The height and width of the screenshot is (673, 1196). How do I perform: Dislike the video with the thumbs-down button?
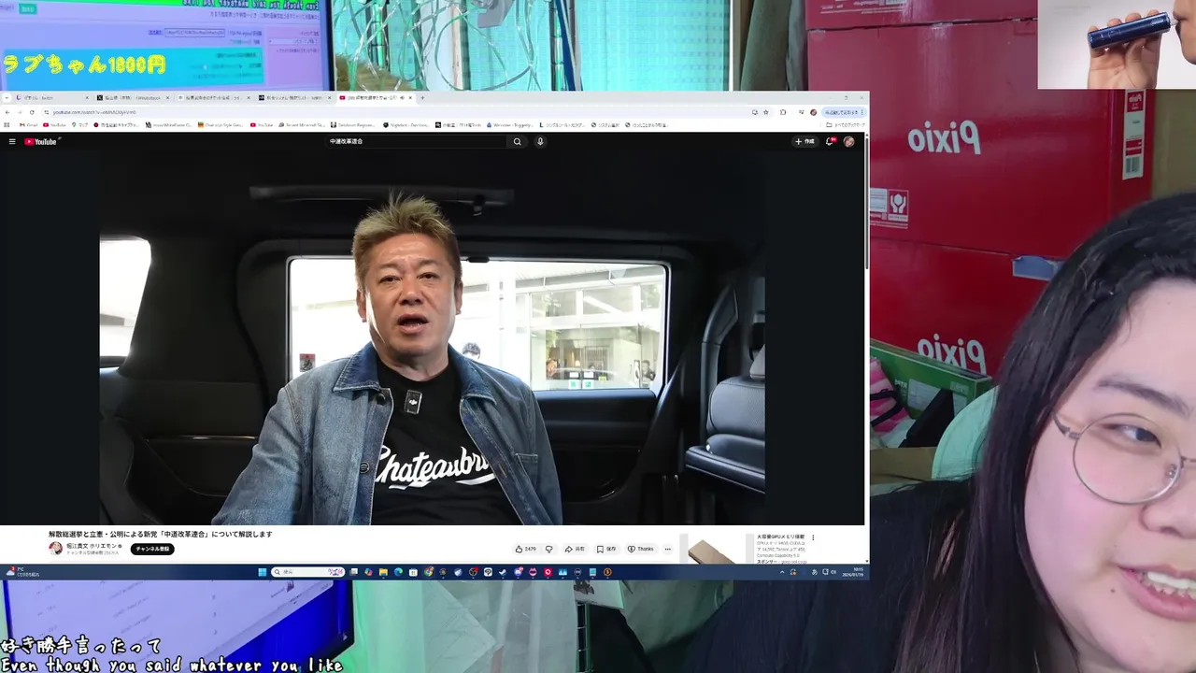(x=549, y=549)
